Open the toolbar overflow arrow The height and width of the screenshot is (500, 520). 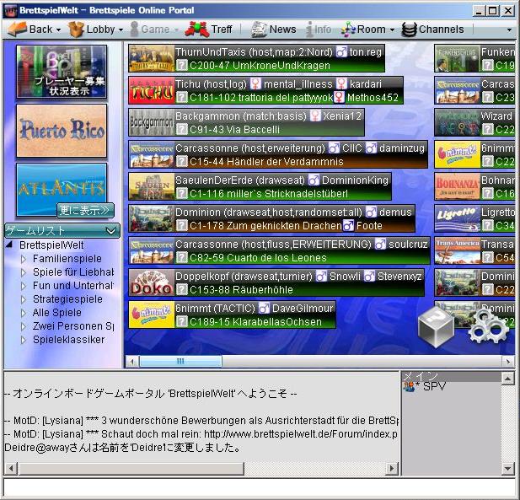[x=509, y=30]
